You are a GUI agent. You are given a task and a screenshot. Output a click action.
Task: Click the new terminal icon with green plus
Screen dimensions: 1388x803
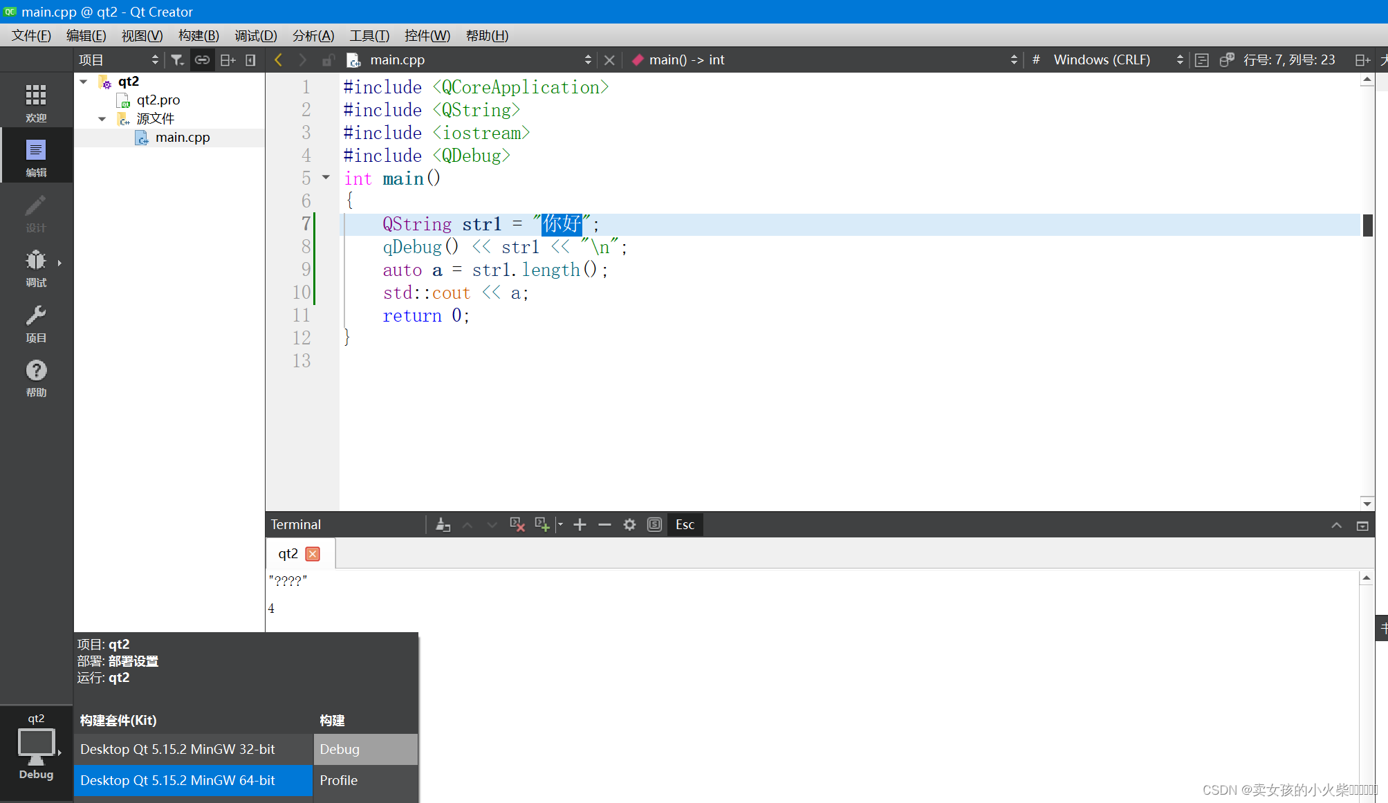point(542,525)
